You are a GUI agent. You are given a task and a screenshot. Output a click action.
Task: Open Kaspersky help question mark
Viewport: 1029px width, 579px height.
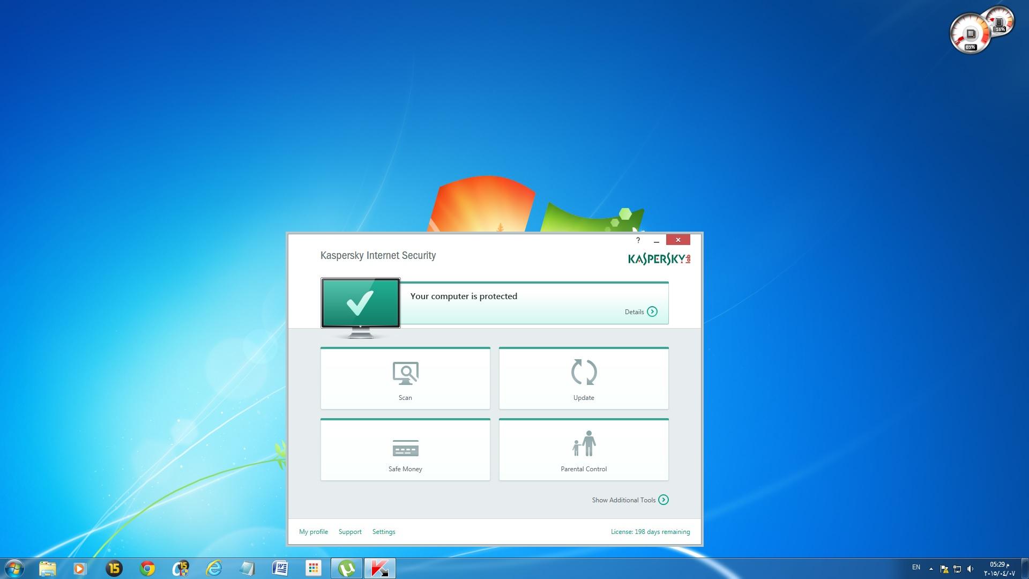coord(638,240)
